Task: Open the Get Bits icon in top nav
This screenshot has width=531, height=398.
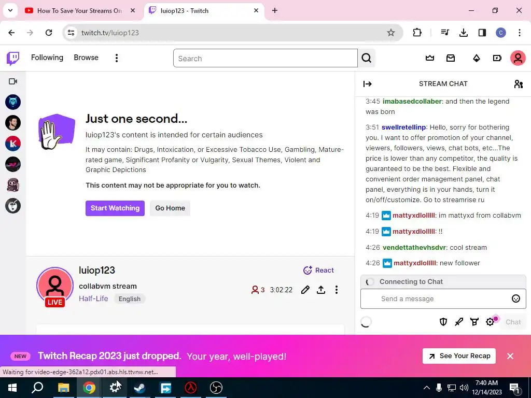Action: [477, 58]
